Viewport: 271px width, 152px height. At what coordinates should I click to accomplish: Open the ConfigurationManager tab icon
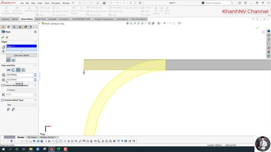click(x=14, y=27)
